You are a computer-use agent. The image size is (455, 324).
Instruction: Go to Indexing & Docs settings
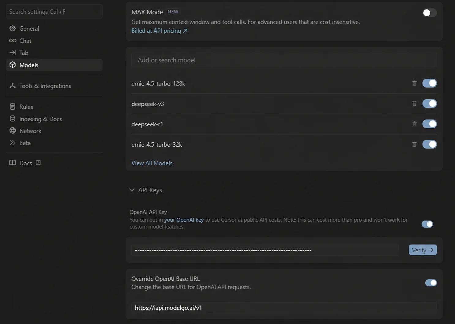pyautogui.click(x=54, y=119)
